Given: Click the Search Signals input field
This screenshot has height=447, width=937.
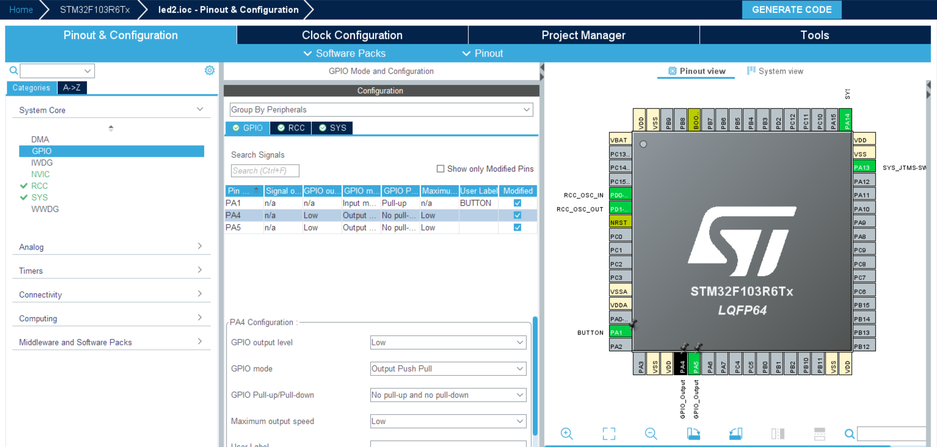Looking at the screenshot, I should 265,170.
